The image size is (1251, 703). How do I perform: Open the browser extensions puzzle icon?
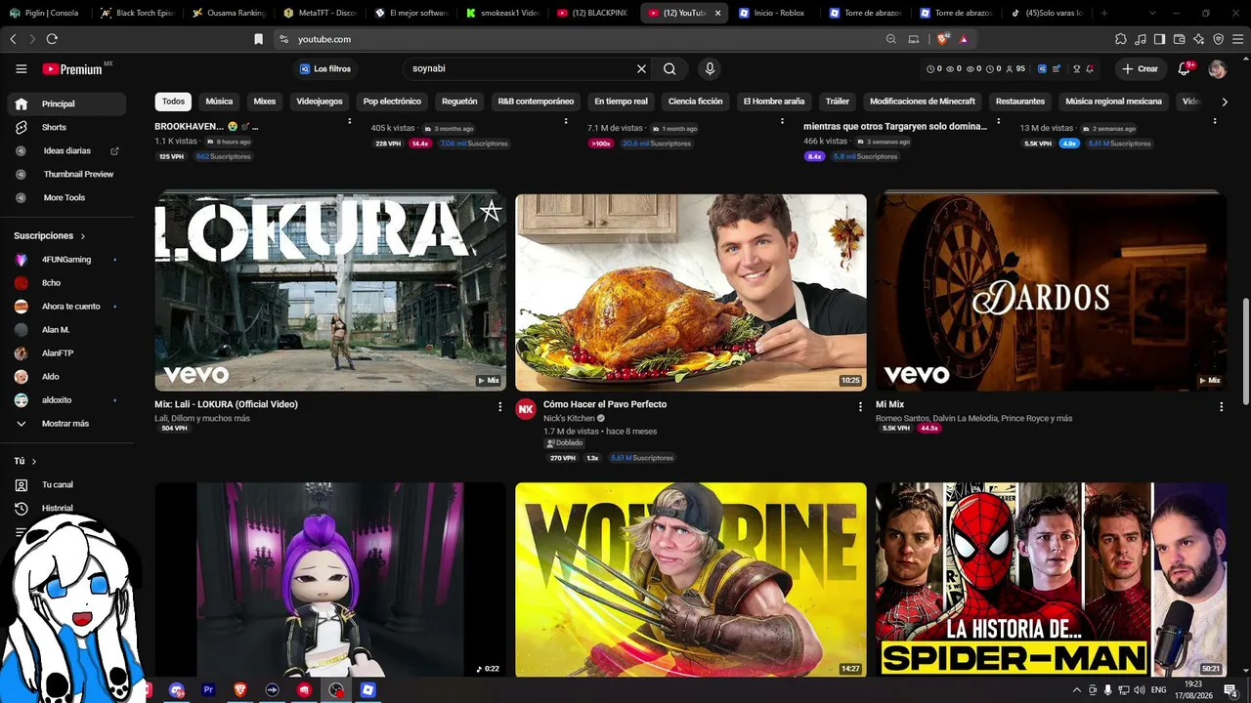(x=1121, y=39)
